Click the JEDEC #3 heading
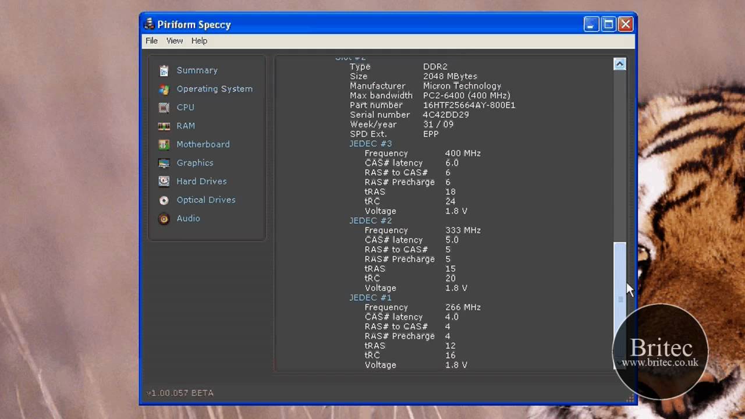Image resolution: width=745 pixels, height=419 pixels. [x=370, y=144]
